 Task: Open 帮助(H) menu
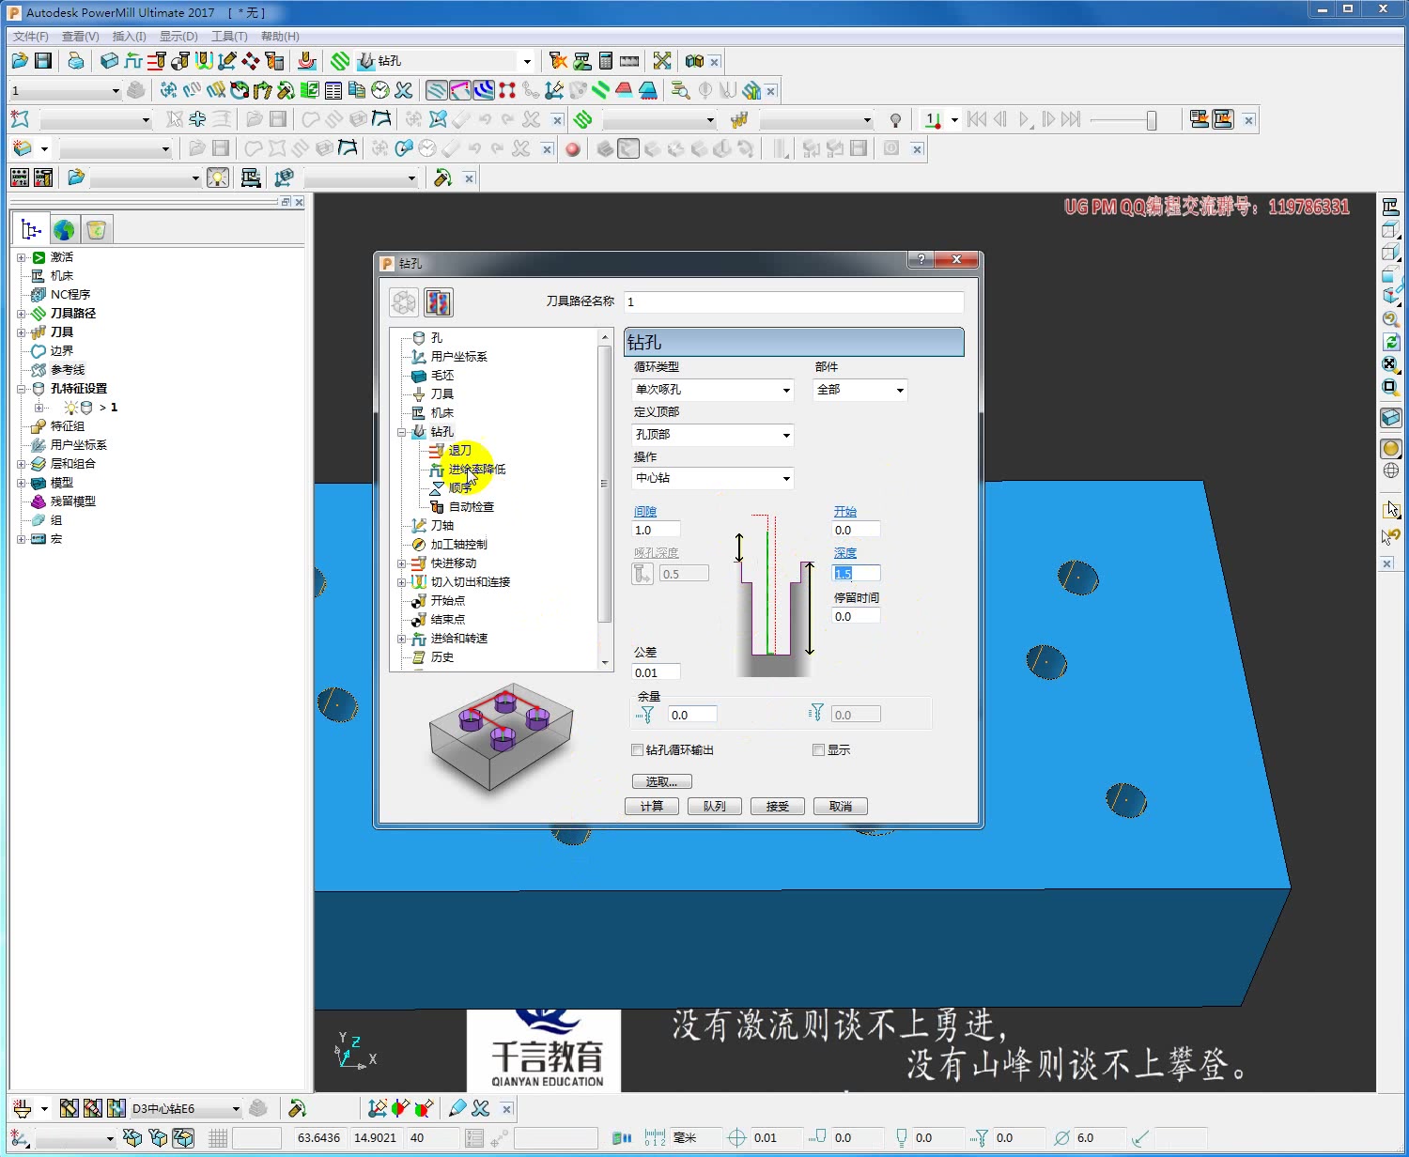tap(280, 36)
